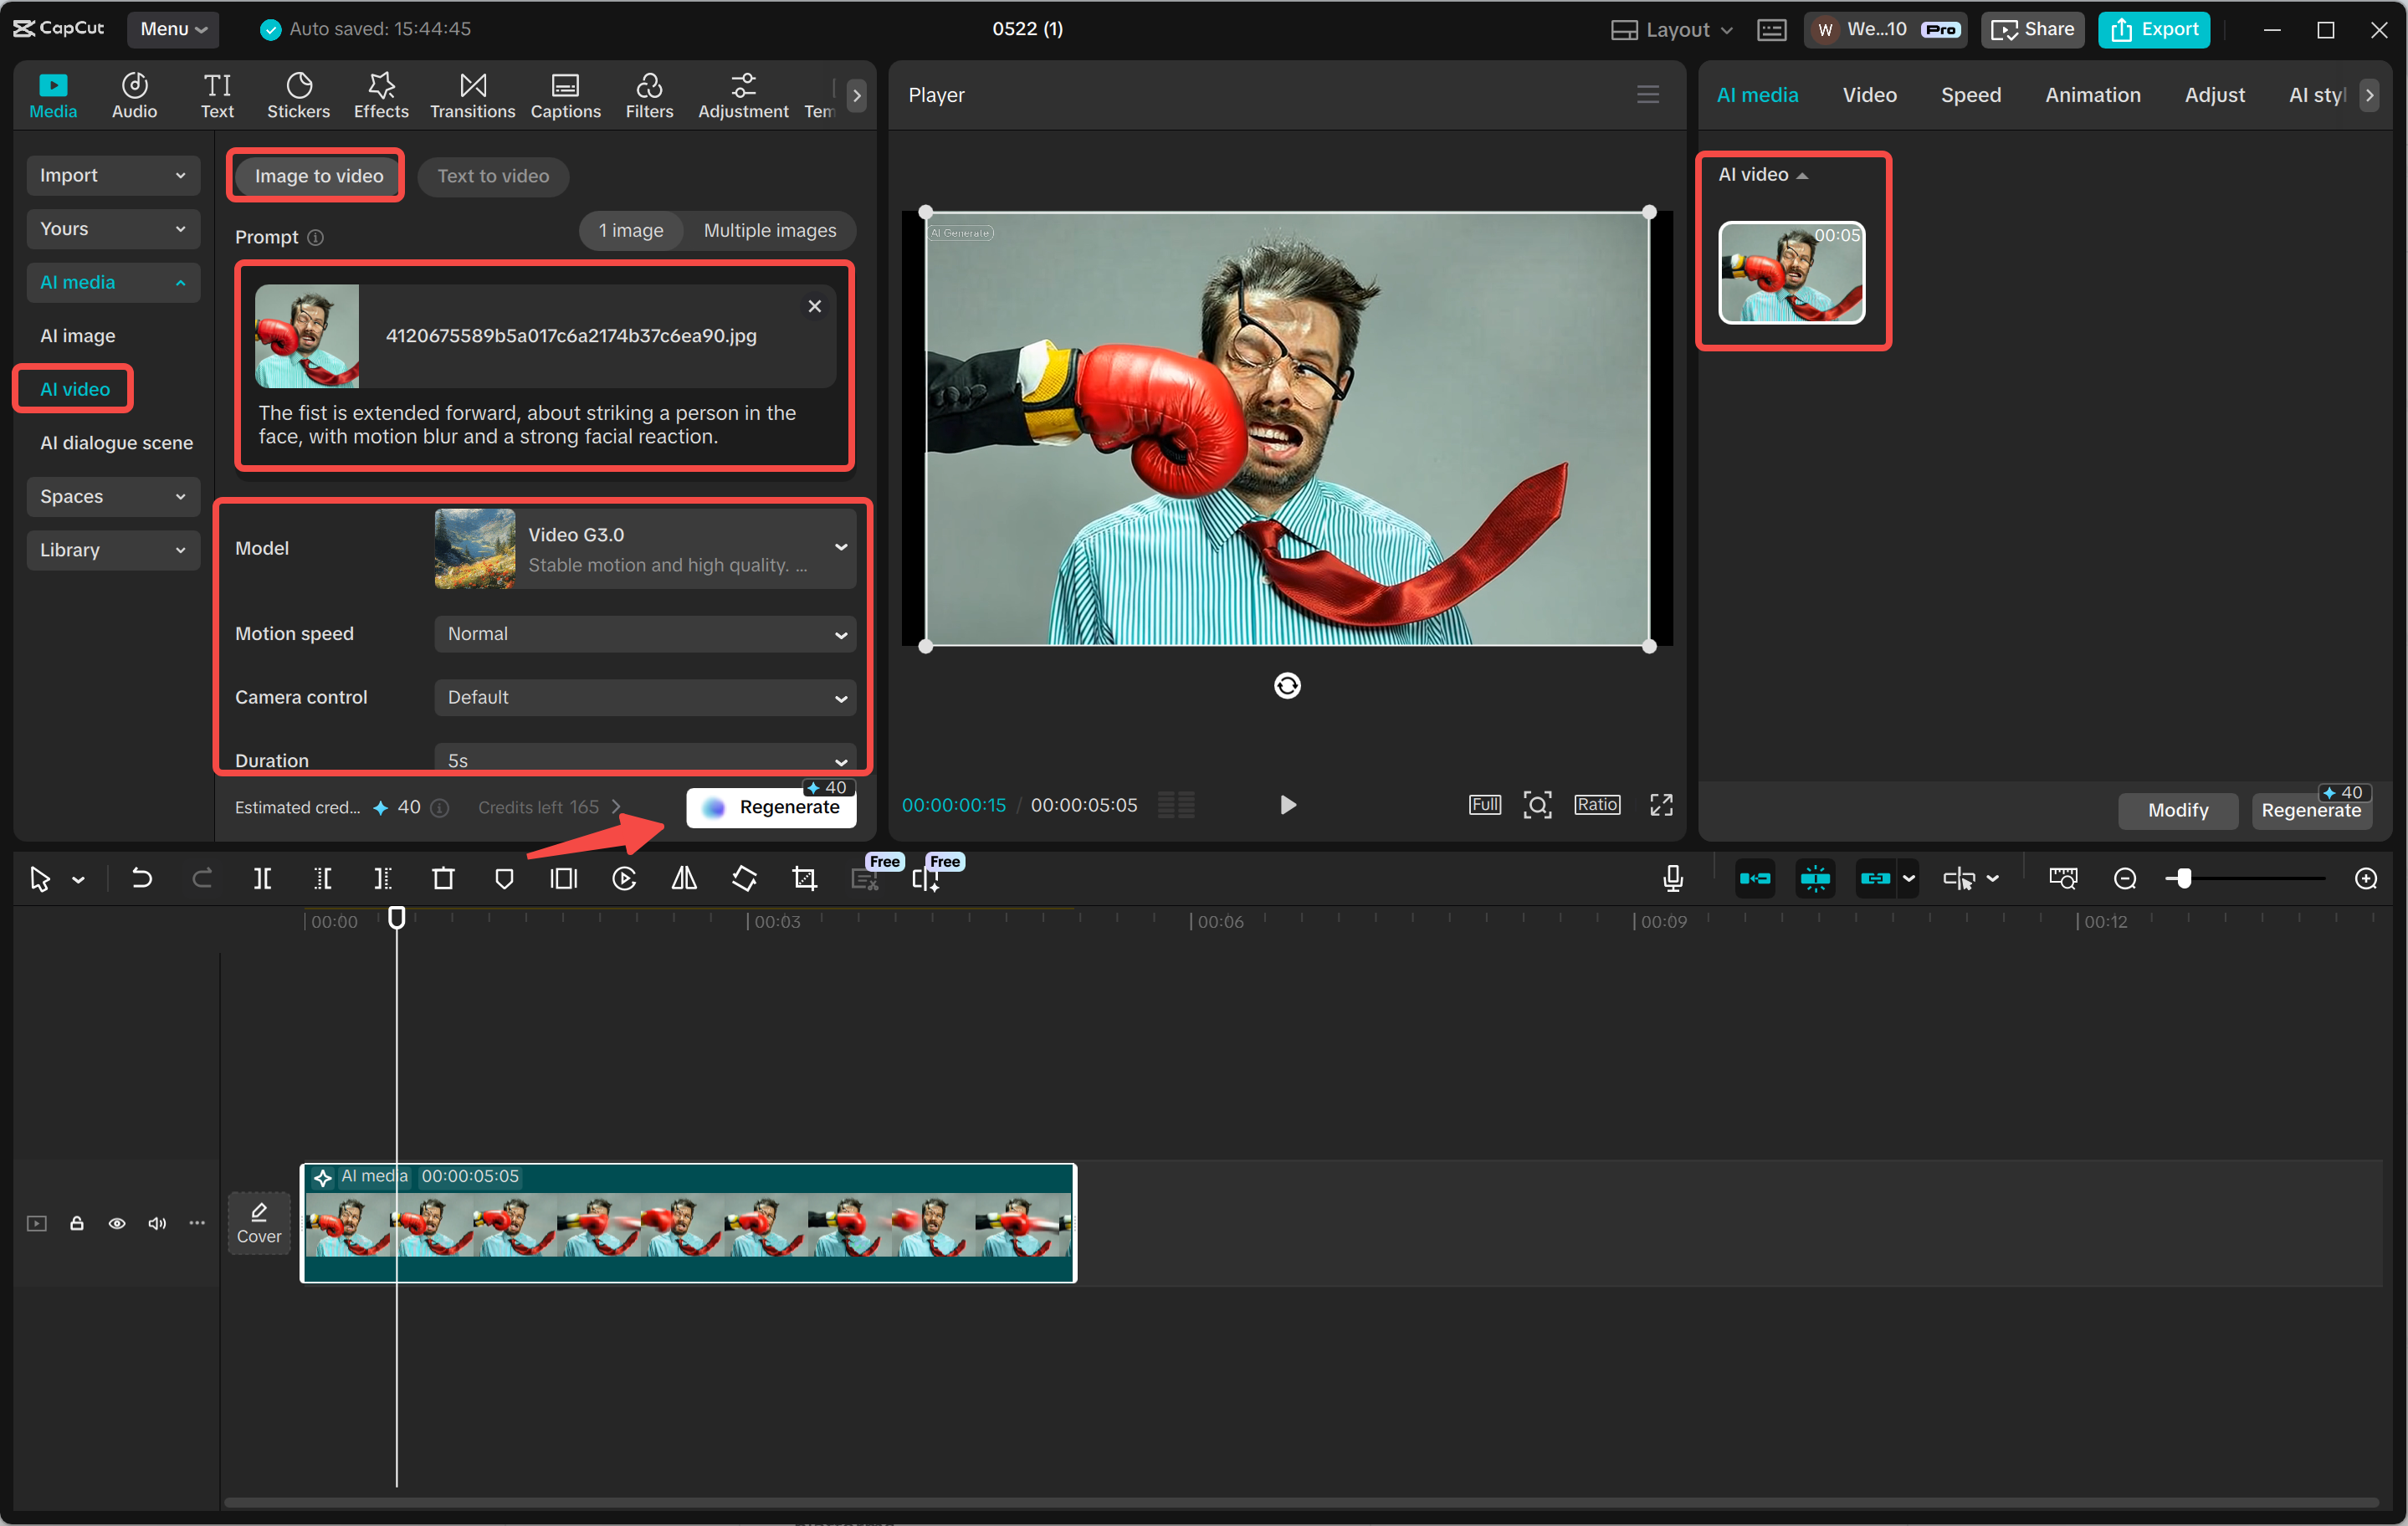Image resolution: width=2408 pixels, height=1526 pixels.
Task: Open the Crop tool
Action: click(x=804, y=878)
